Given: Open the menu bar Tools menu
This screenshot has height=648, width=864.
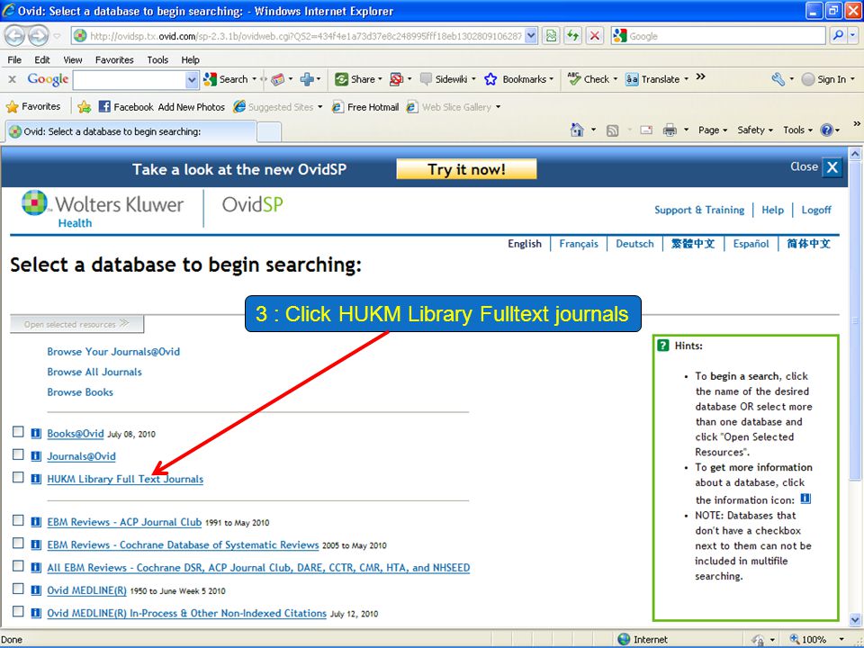Looking at the screenshot, I should 157,59.
